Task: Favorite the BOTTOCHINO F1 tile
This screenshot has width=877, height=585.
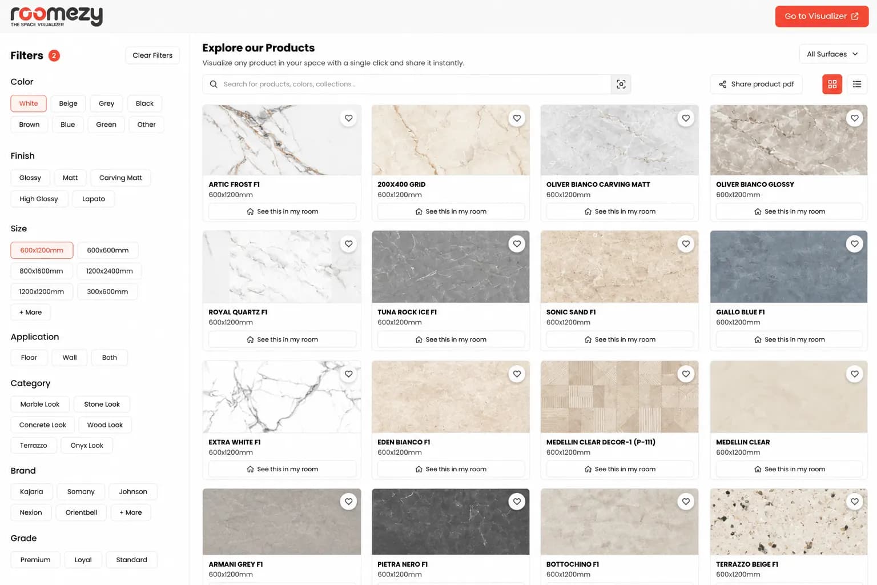Action: coord(686,502)
